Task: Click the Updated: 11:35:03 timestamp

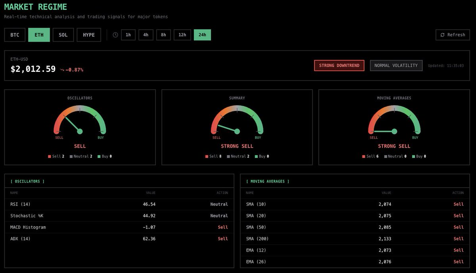Action: [x=446, y=66]
